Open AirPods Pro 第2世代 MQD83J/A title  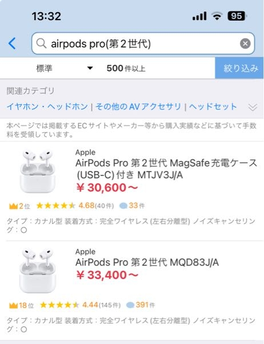[x=147, y=263]
